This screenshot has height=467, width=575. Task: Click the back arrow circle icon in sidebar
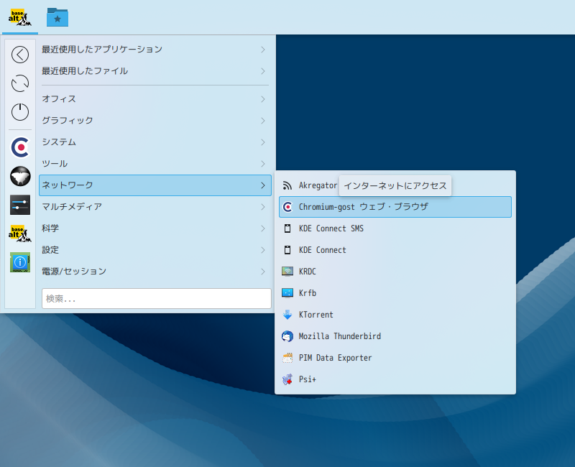point(20,55)
